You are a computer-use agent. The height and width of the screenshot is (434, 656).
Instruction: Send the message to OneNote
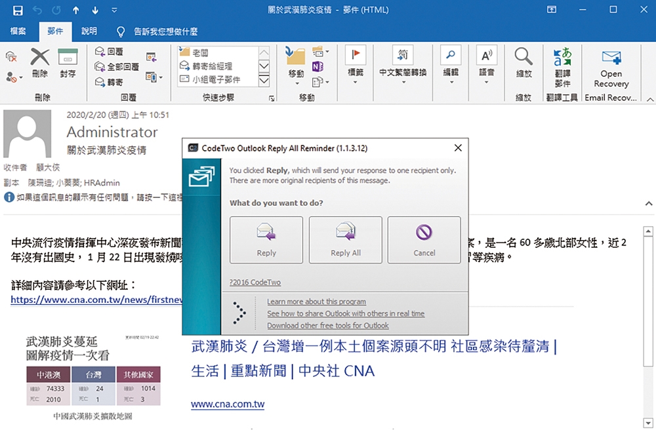coord(318,67)
